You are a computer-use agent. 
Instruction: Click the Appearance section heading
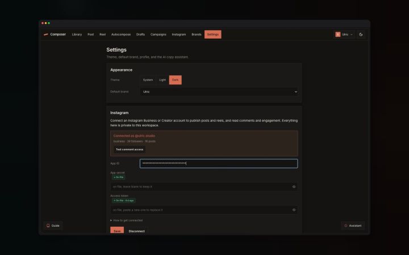coord(122,70)
